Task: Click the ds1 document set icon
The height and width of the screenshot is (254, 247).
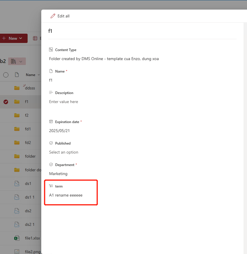Action: (x=17, y=183)
